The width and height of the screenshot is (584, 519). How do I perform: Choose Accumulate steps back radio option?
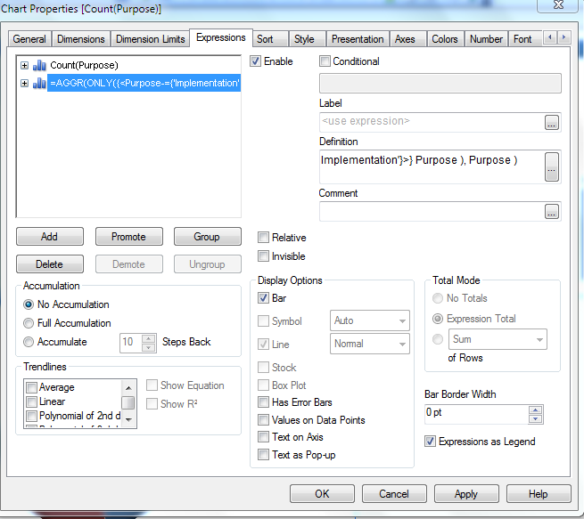pos(29,342)
